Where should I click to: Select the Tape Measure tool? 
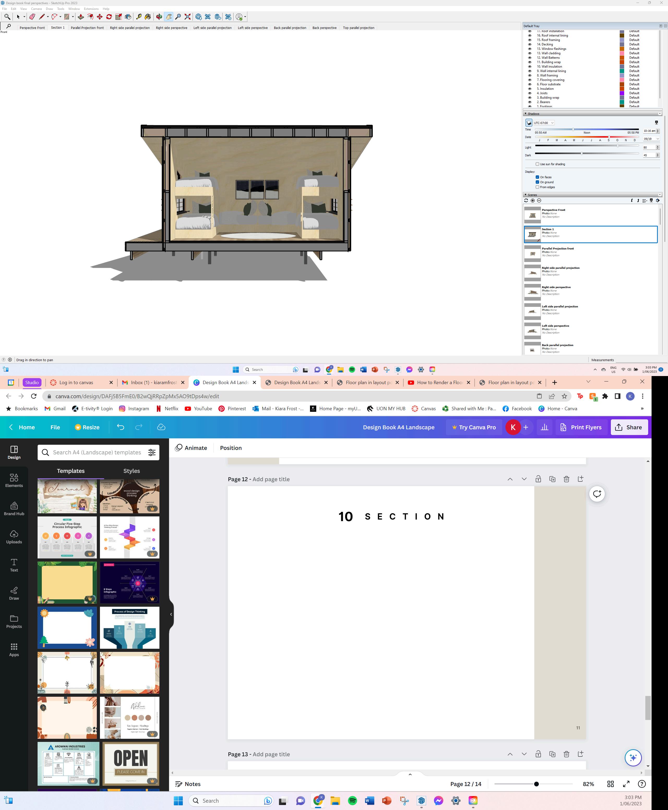coord(139,17)
